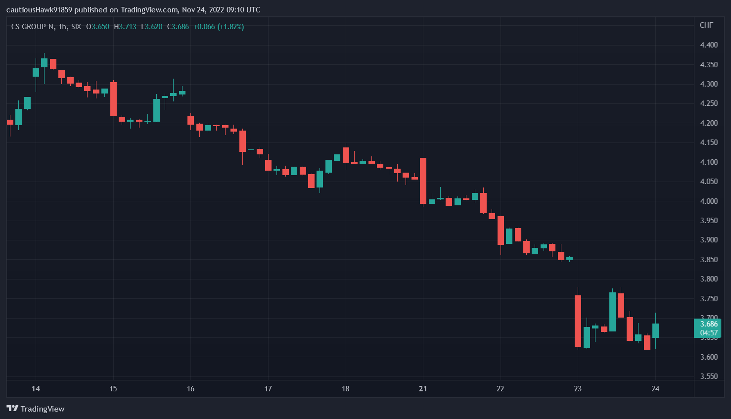
Task: Click the tall red candle at date 21
Action: click(x=423, y=181)
